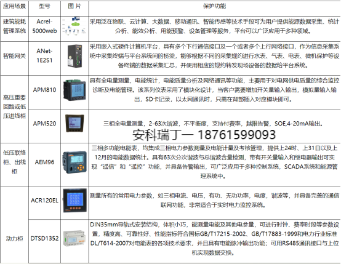Click the description starting 三相全电量测量，2-63次谐波
Image resolution: width=341 pixels, height=264 pixels.
pos(214,124)
